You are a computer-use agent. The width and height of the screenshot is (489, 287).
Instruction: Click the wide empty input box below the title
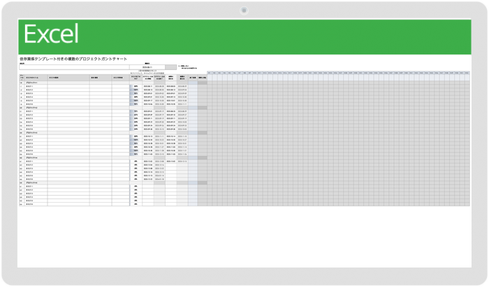[74, 67]
